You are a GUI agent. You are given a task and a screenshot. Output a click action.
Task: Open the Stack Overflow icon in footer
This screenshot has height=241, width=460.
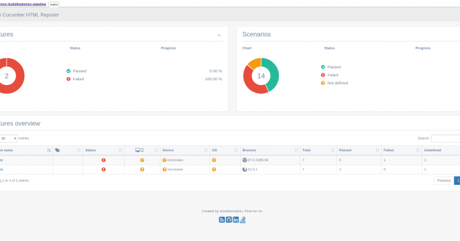click(243, 220)
